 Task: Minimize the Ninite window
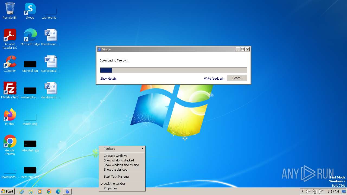238,49
